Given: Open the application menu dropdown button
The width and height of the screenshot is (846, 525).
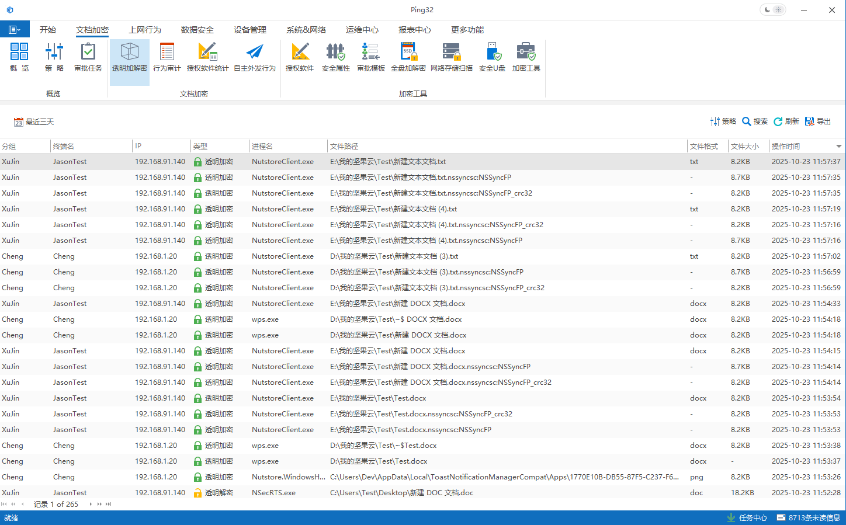Looking at the screenshot, I should (x=15, y=30).
